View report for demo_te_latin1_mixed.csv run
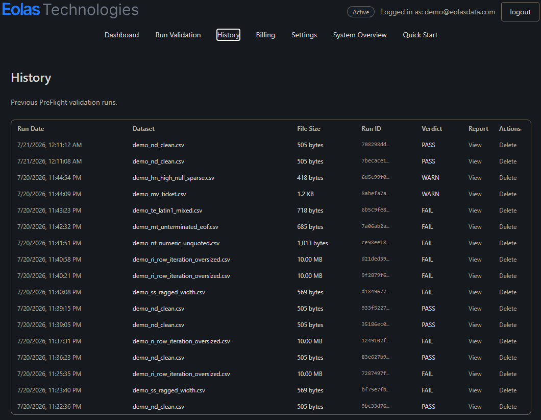The width and height of the screenshot is (541, 420). (475, 211)
